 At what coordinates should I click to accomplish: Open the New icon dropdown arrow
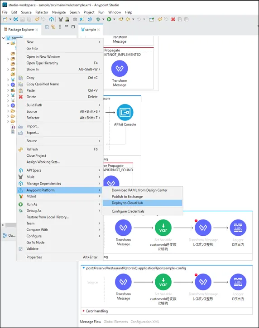(x=10, y=19)
